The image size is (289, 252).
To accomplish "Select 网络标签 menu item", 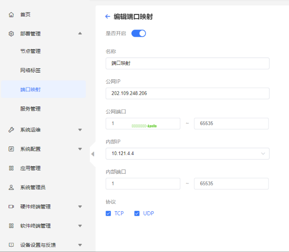I will 30,70.
